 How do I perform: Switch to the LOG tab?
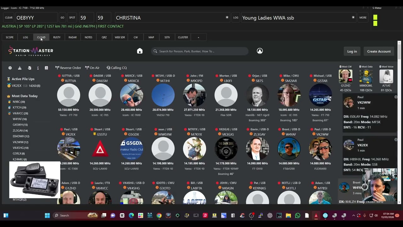point(26,37)
